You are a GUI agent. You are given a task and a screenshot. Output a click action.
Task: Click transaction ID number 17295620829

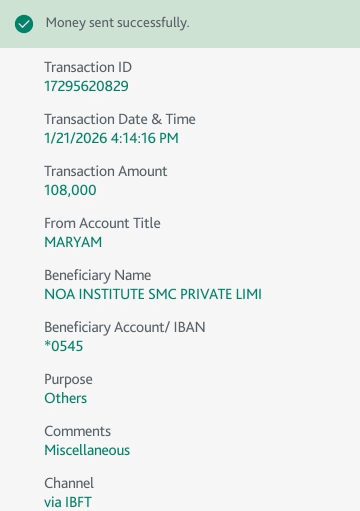point(86,86)
